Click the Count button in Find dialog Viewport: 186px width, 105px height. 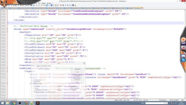point(77,72)
